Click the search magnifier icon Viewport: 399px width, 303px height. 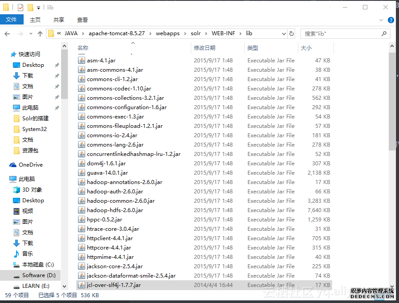pyautogui.click(x=383, y=33)
